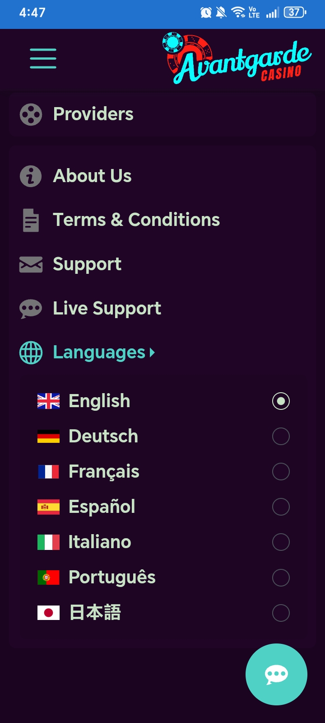Select the Italiano language option
The image size is (325, 723).
pos(100,542)
